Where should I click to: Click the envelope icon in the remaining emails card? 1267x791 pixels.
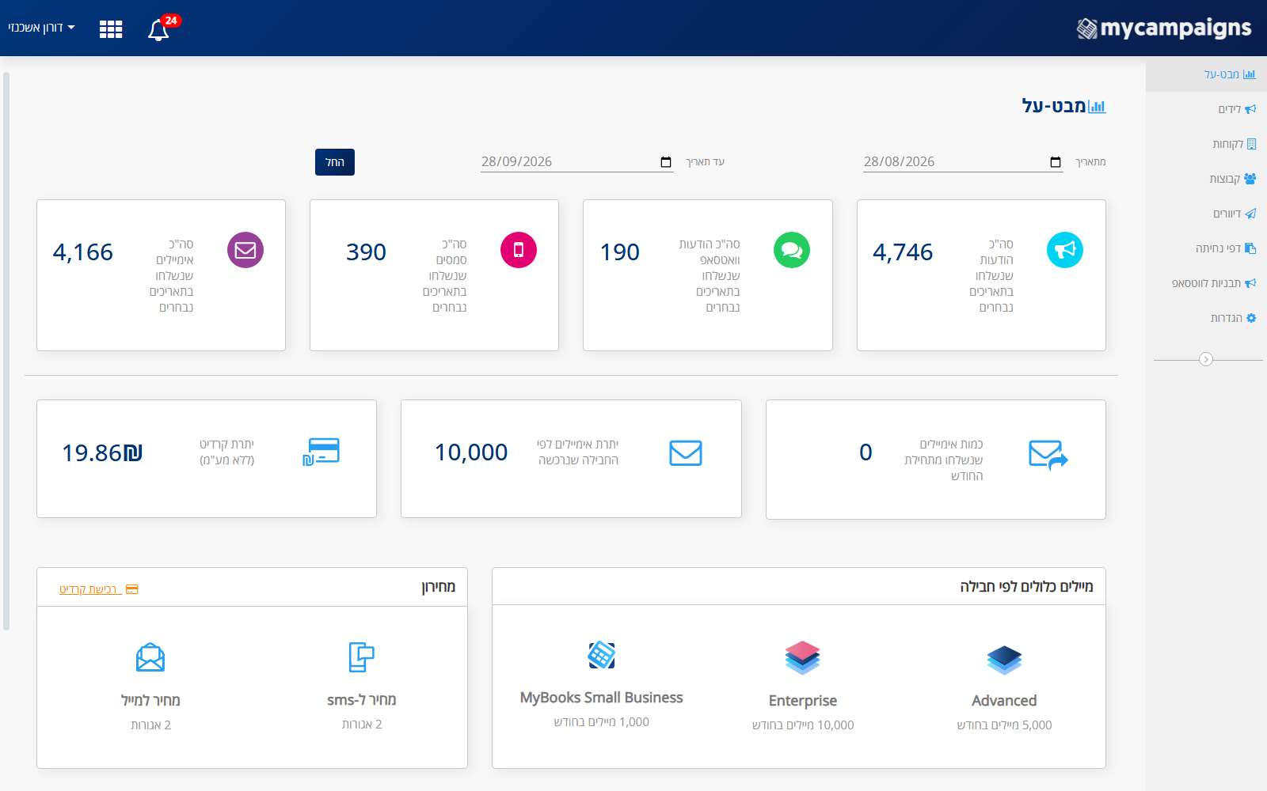pyautogui.click(x=686, y=453)
